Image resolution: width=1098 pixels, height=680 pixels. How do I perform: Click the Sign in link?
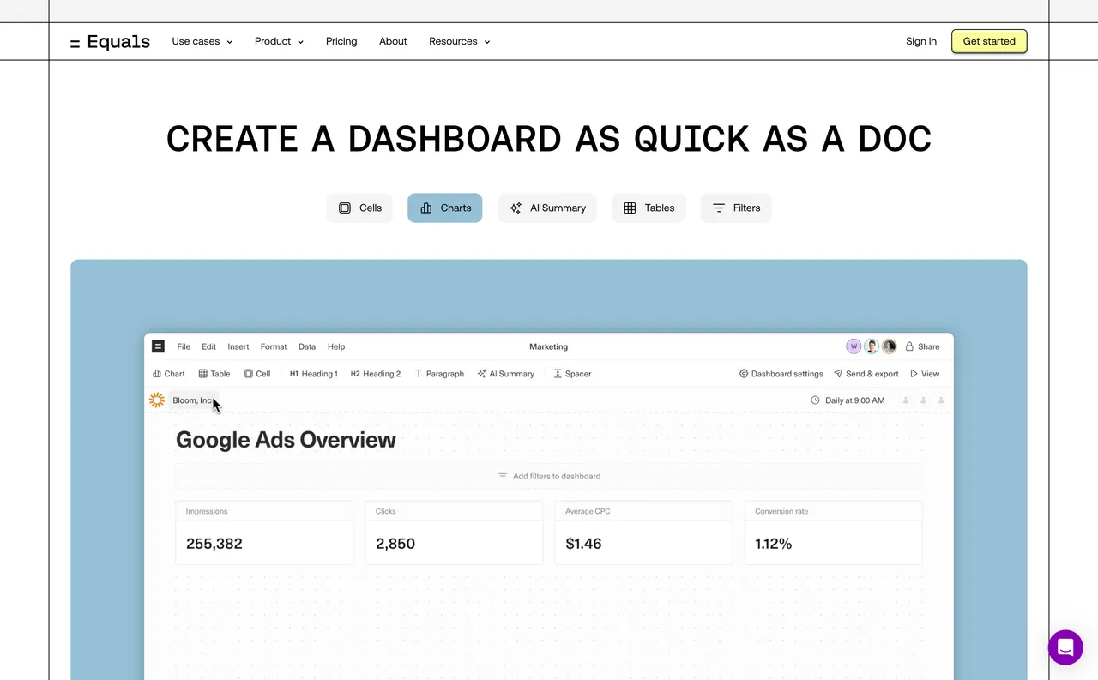pyautogui.click(x=920, y=41)
